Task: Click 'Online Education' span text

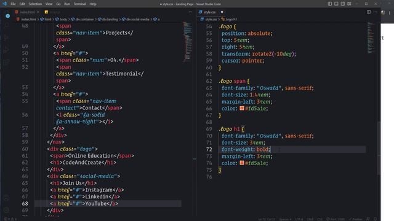Action: [91, 156]
